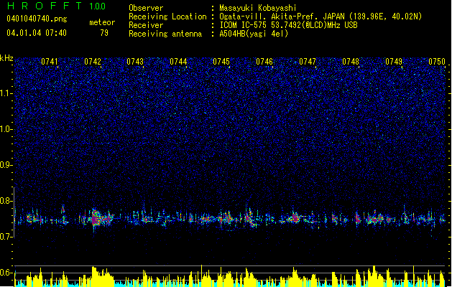
Task: Click the 1.1 kHz axis label
Action: pos(6,93)
